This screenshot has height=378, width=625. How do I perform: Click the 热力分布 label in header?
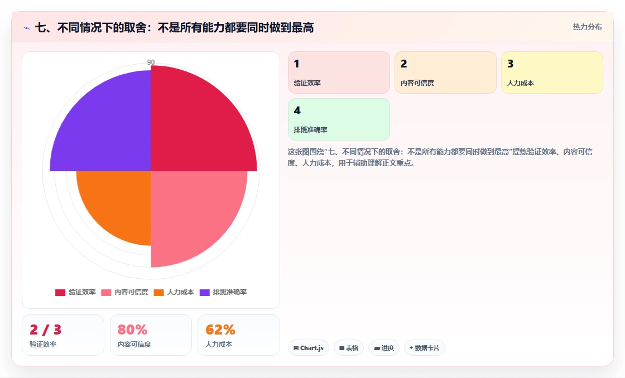[587, 27]
